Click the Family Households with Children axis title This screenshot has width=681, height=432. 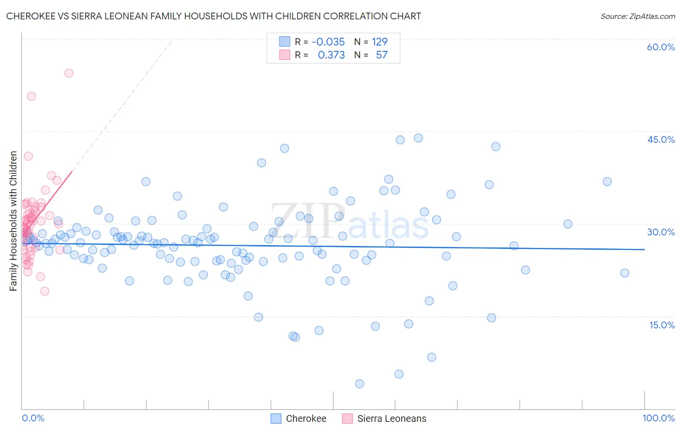[13, 221]
